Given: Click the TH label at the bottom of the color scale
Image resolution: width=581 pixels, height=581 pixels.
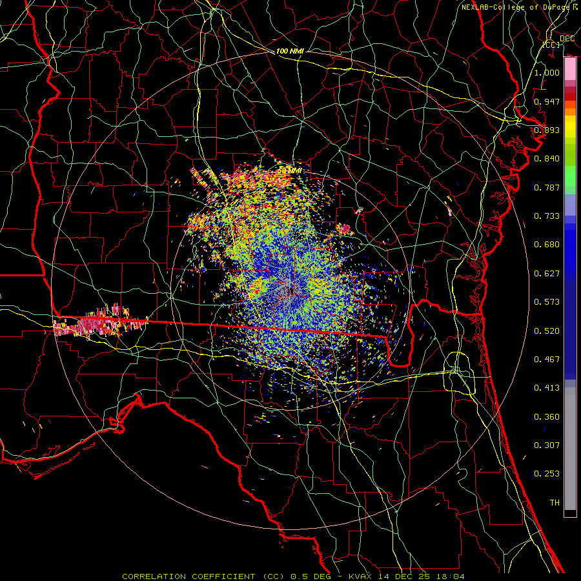Looking at the screenshot, I should click(555, 503).
